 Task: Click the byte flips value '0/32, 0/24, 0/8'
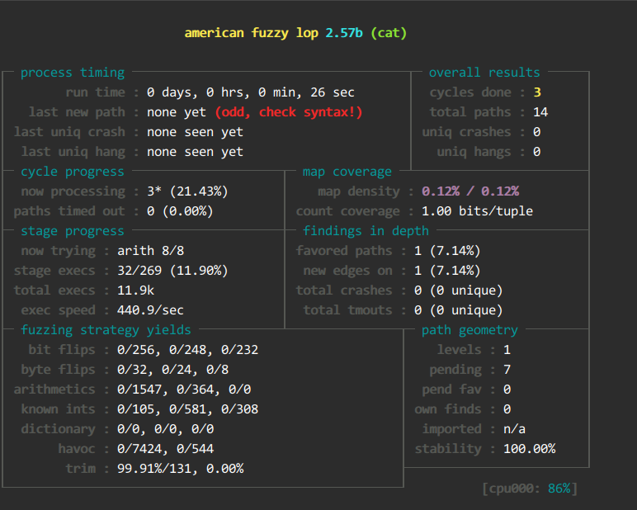172,370
